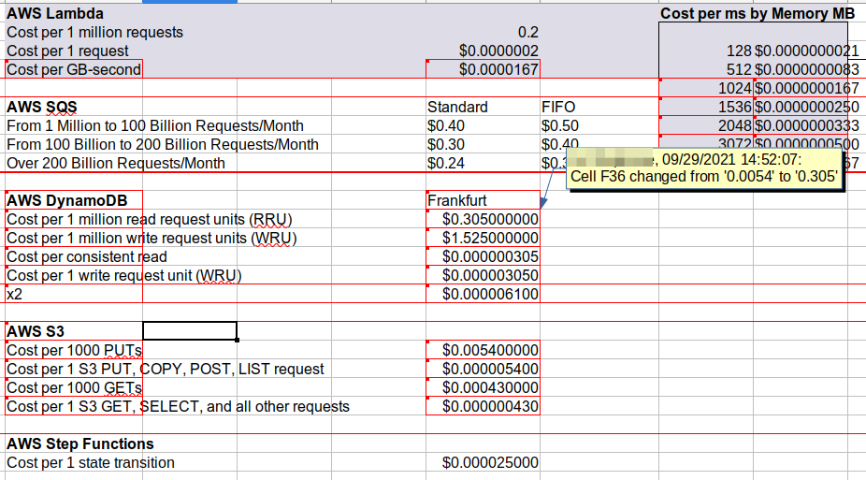Click the 'Cost per 1 request' label
This screenshot has width=866, height=480.
pyautogui.click(x=67, y=51)
